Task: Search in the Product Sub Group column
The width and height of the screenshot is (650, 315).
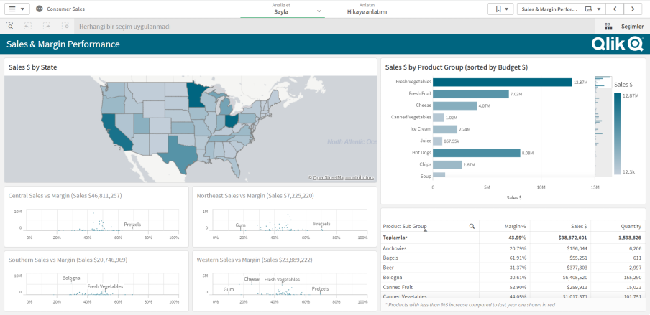Action: point(472,226)
